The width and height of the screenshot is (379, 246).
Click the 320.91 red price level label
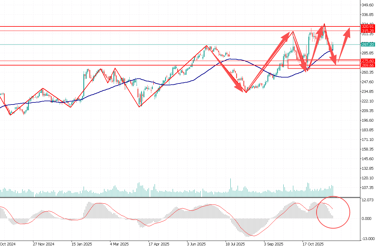click(x=368, y=27)
